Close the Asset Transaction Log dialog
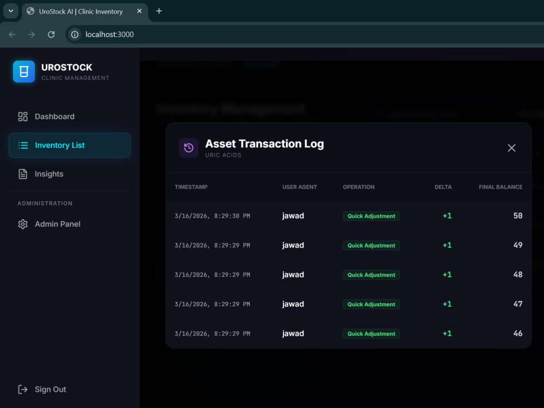544x408 pixels. [x=511, y=148]
